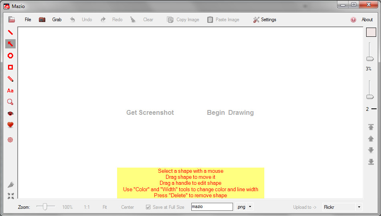Click the yellow instruction hint box
This screenshot has height=216, width=381.
pos(190,183)
